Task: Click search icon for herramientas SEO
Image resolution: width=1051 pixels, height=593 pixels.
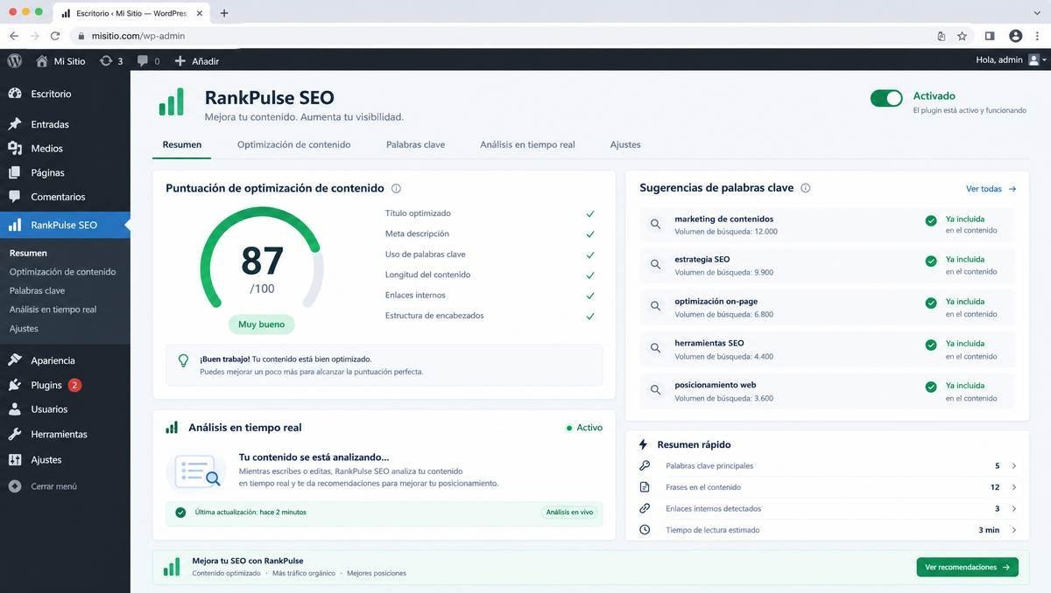Action: pyautogui.click(x=655, y=349)
